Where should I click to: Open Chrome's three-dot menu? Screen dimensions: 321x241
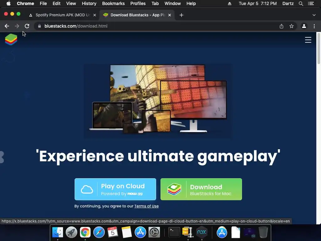[314, 26]
